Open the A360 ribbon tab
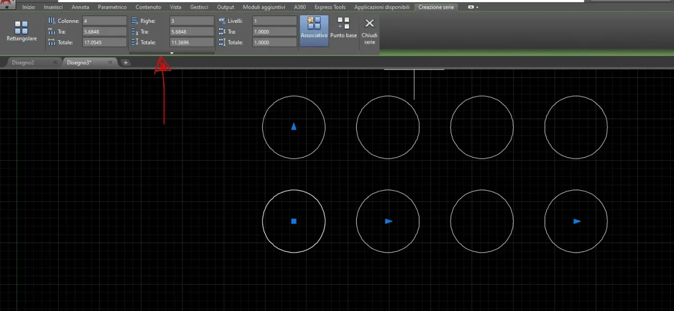The image size is (674, 311). [300, 7]
